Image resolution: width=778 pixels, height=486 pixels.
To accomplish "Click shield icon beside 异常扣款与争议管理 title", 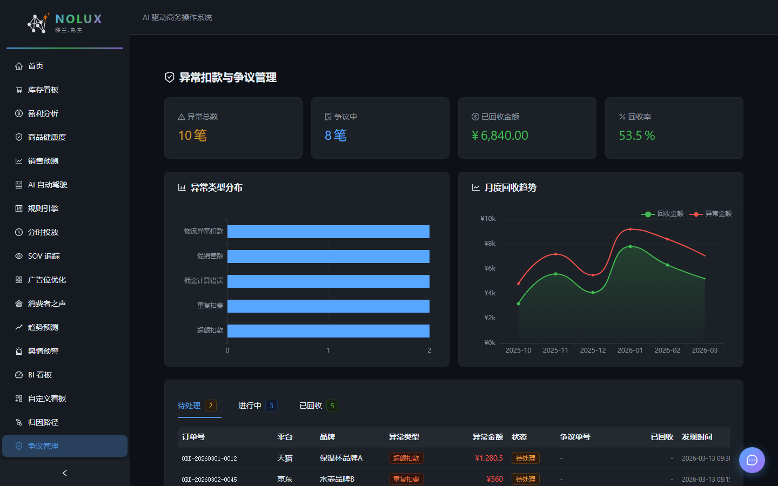I will tap(170, 77).
